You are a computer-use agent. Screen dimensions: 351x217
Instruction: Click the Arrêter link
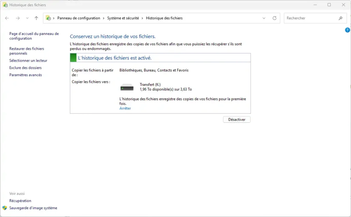pyautogui.click(x=125, y=108)
